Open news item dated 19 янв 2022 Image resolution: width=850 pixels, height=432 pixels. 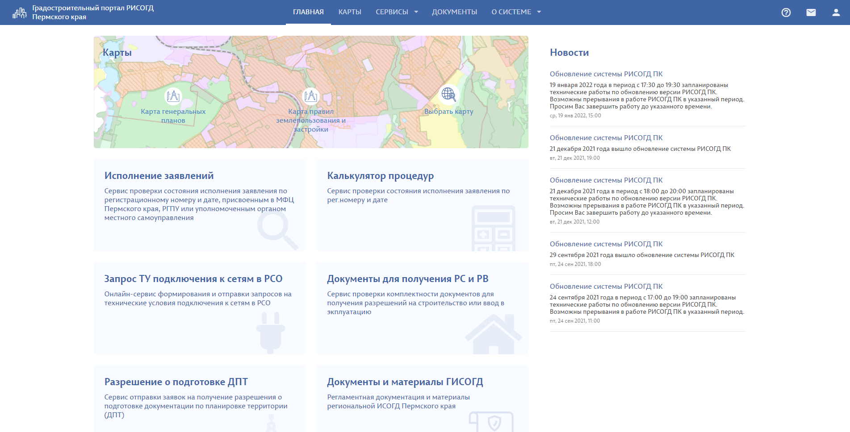606,74
